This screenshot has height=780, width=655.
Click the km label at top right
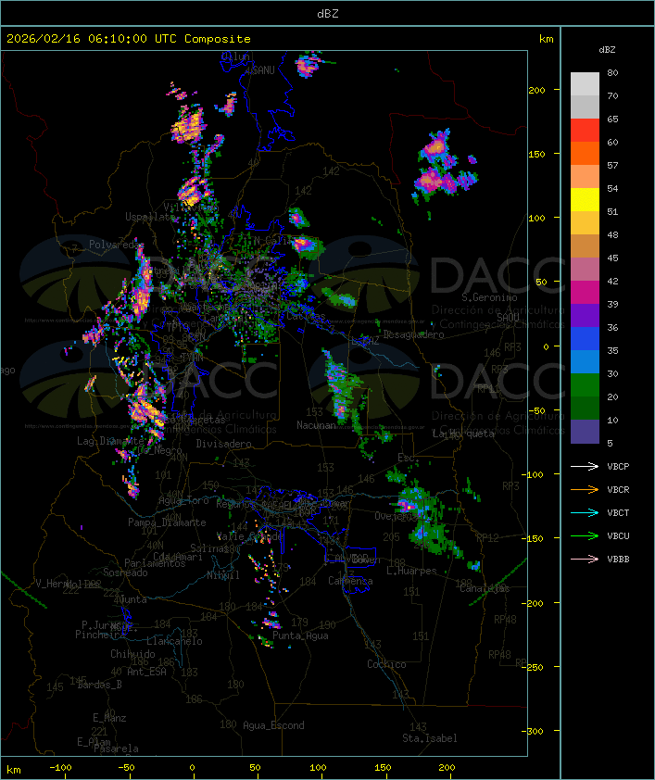(546, 38)
